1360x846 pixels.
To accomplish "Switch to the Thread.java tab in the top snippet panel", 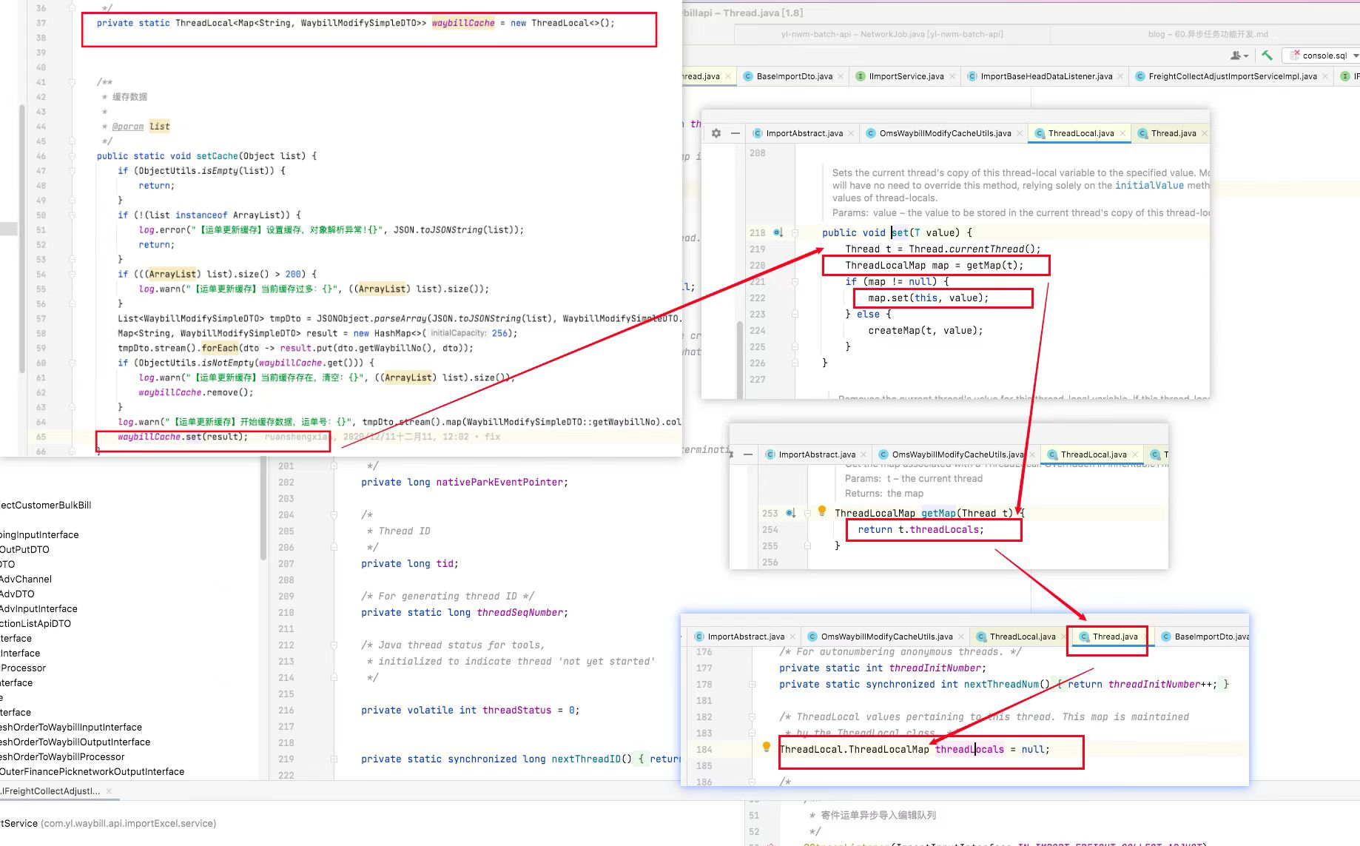I will pos(1174,133).
